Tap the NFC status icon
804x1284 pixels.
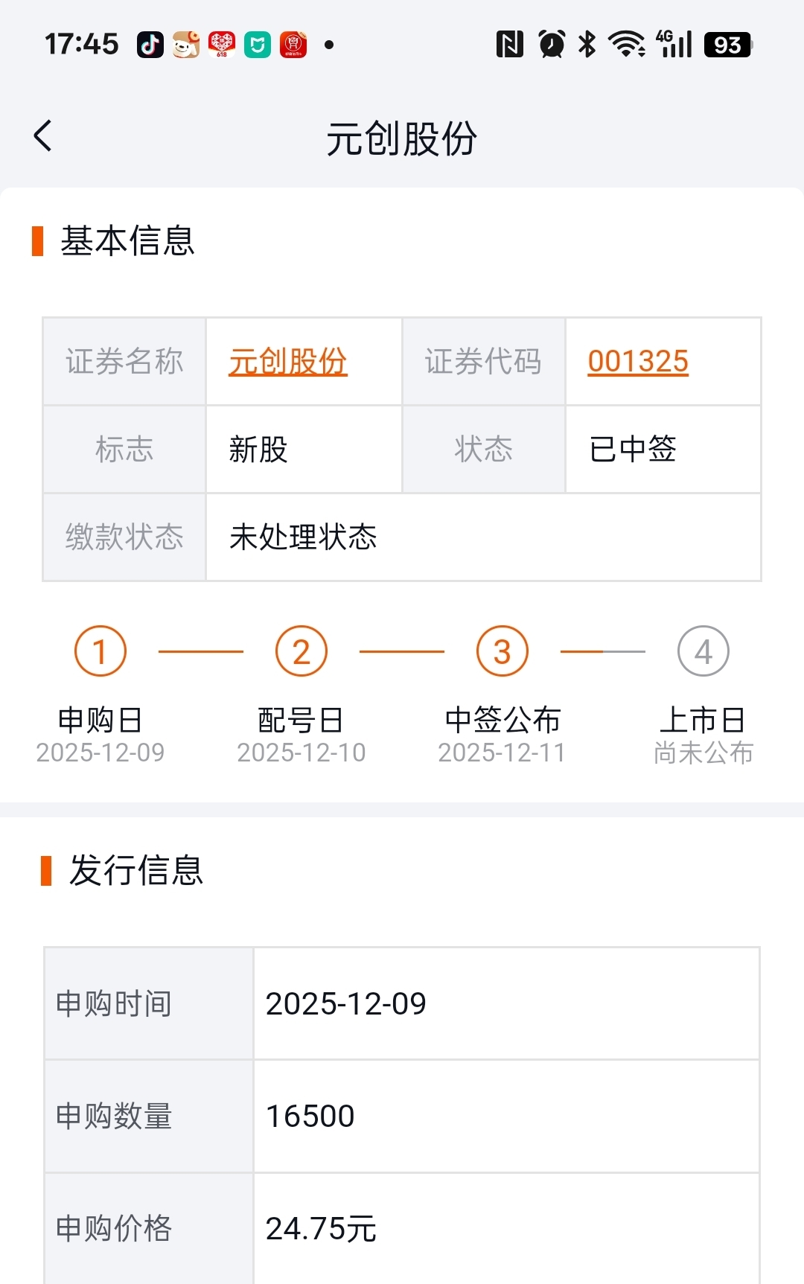pyautogui.click(x=510, y=45)
